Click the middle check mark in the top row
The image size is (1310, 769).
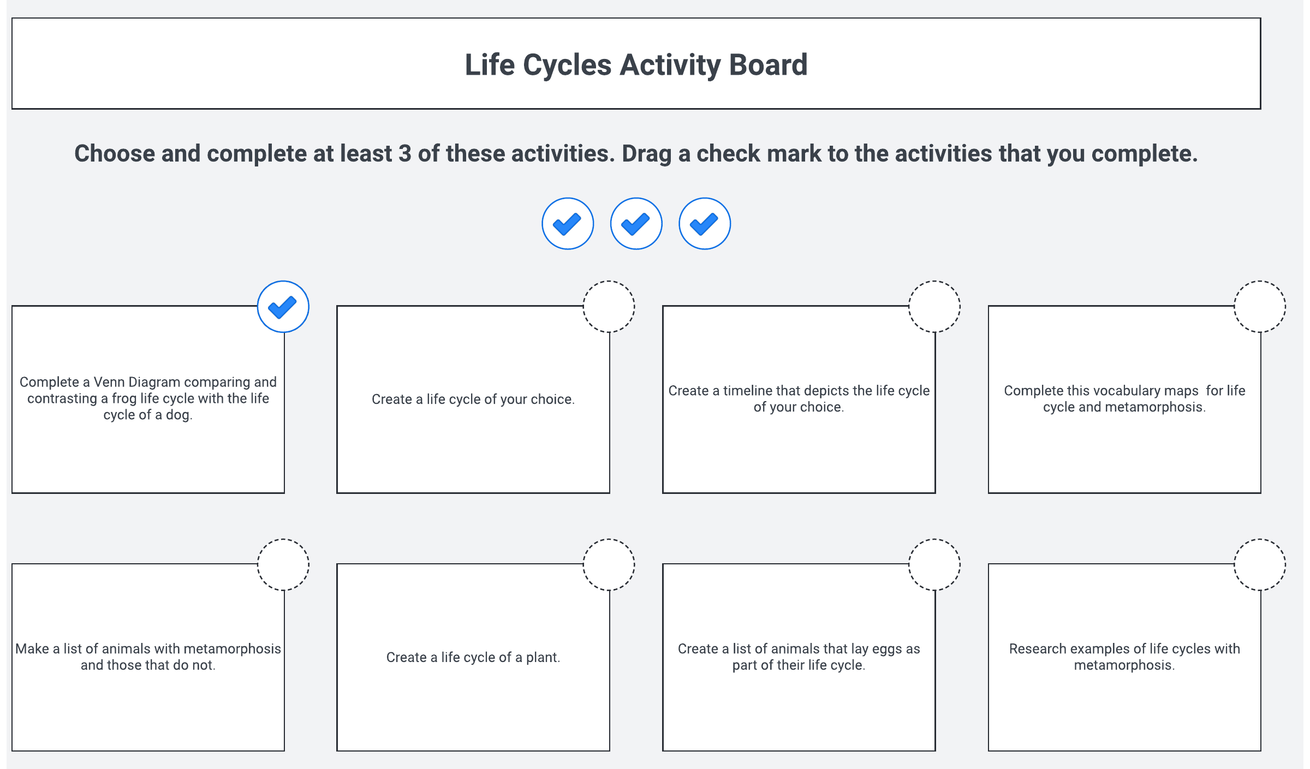click(x=636, y=224)
